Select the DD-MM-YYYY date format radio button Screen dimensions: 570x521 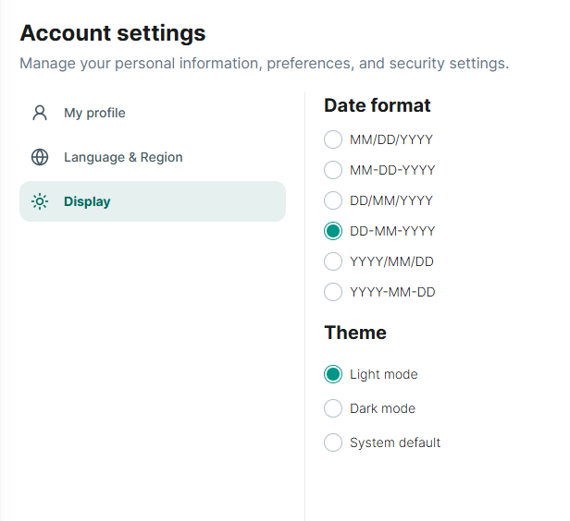tap(333, 231)
